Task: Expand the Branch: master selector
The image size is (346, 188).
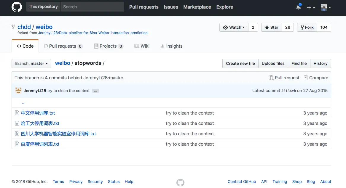Action: click(31, 63)
